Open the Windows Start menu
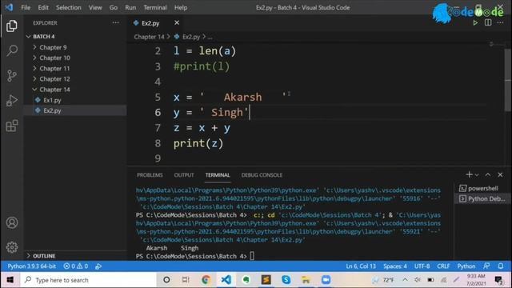 [10, 280]
